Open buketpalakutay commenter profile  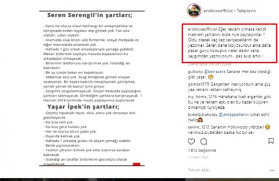tap(202, 115)
